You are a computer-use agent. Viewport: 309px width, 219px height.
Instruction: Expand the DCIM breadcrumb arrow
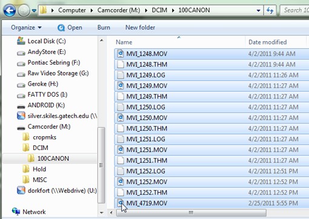pyautogui.click(x=173, y=10)
